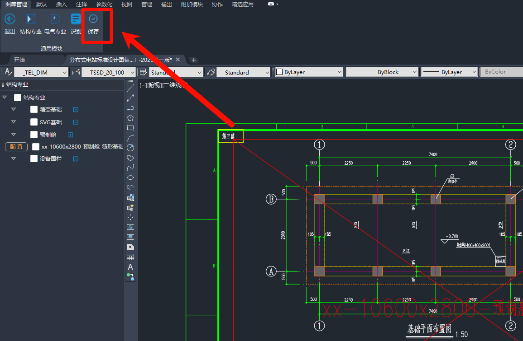Switch to the 参数化 ribbon tab
523x341 pixels.
coord(104,5)
